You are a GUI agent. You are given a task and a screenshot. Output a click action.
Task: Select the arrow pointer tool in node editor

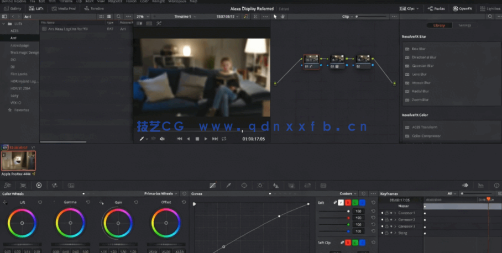click(275, 17)
